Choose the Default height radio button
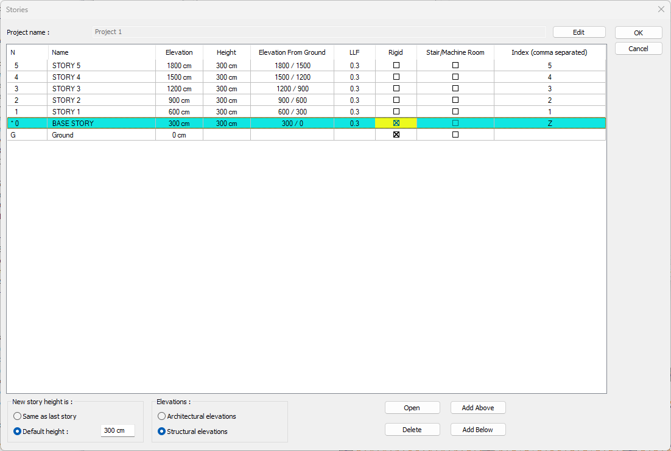Image resolution: width=671 pixels, height=451 pixels. (x=18, y=432)
